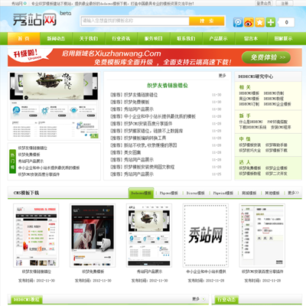
Task: Click the green next arrow on the slideshow
Action: [x=86, y=83]
